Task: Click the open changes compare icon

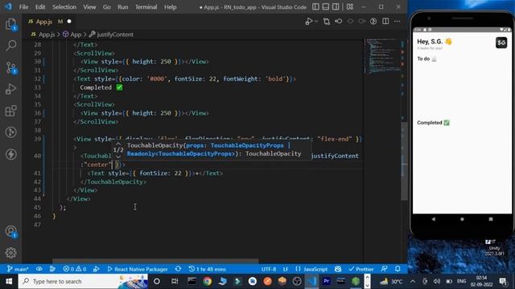Action: (x=327, y=22)
